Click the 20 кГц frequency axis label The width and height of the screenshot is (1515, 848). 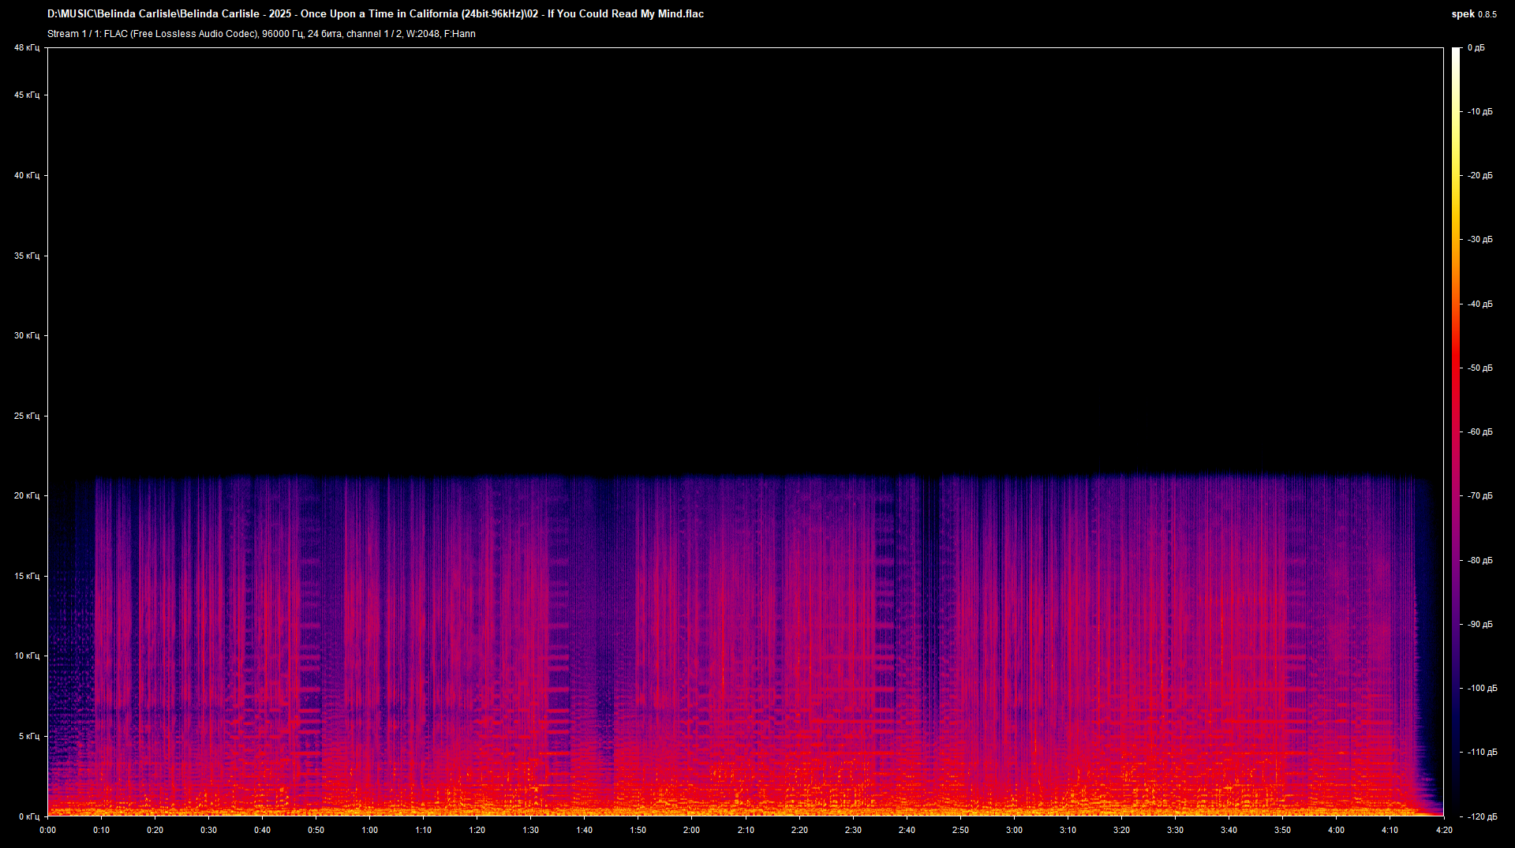(26, 496)
